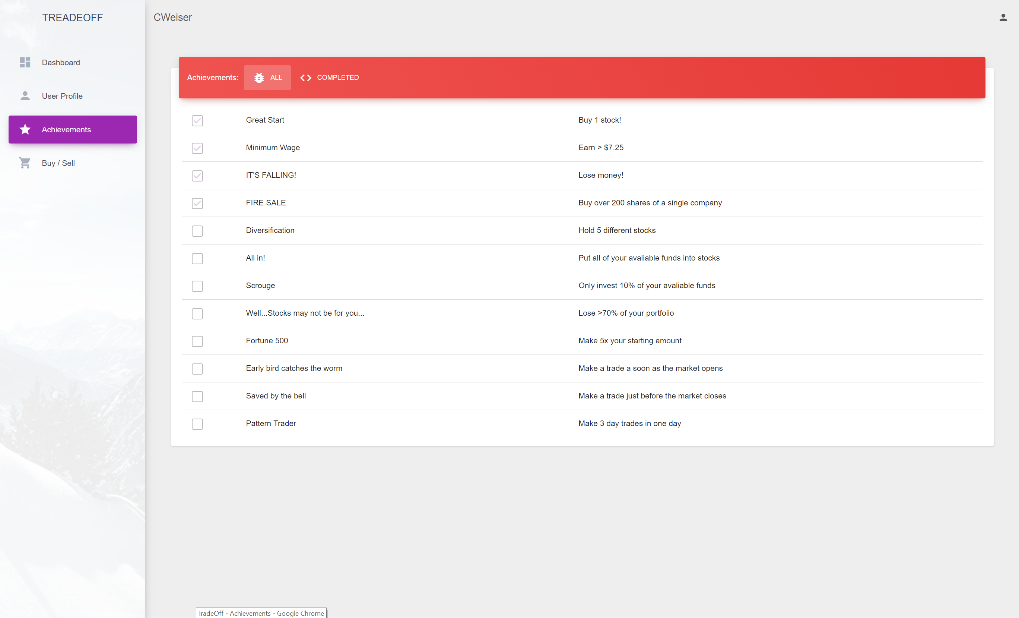Switch to the COMPLETED achievements tab

pyautogui.click(x=330, y=78)
